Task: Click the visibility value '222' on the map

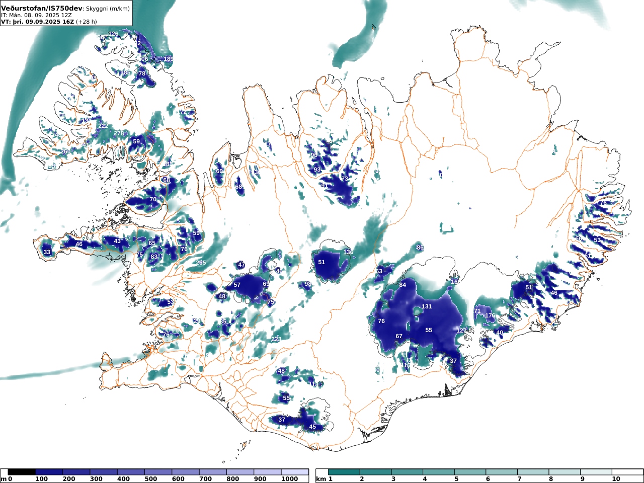Action: click(103, 126)
